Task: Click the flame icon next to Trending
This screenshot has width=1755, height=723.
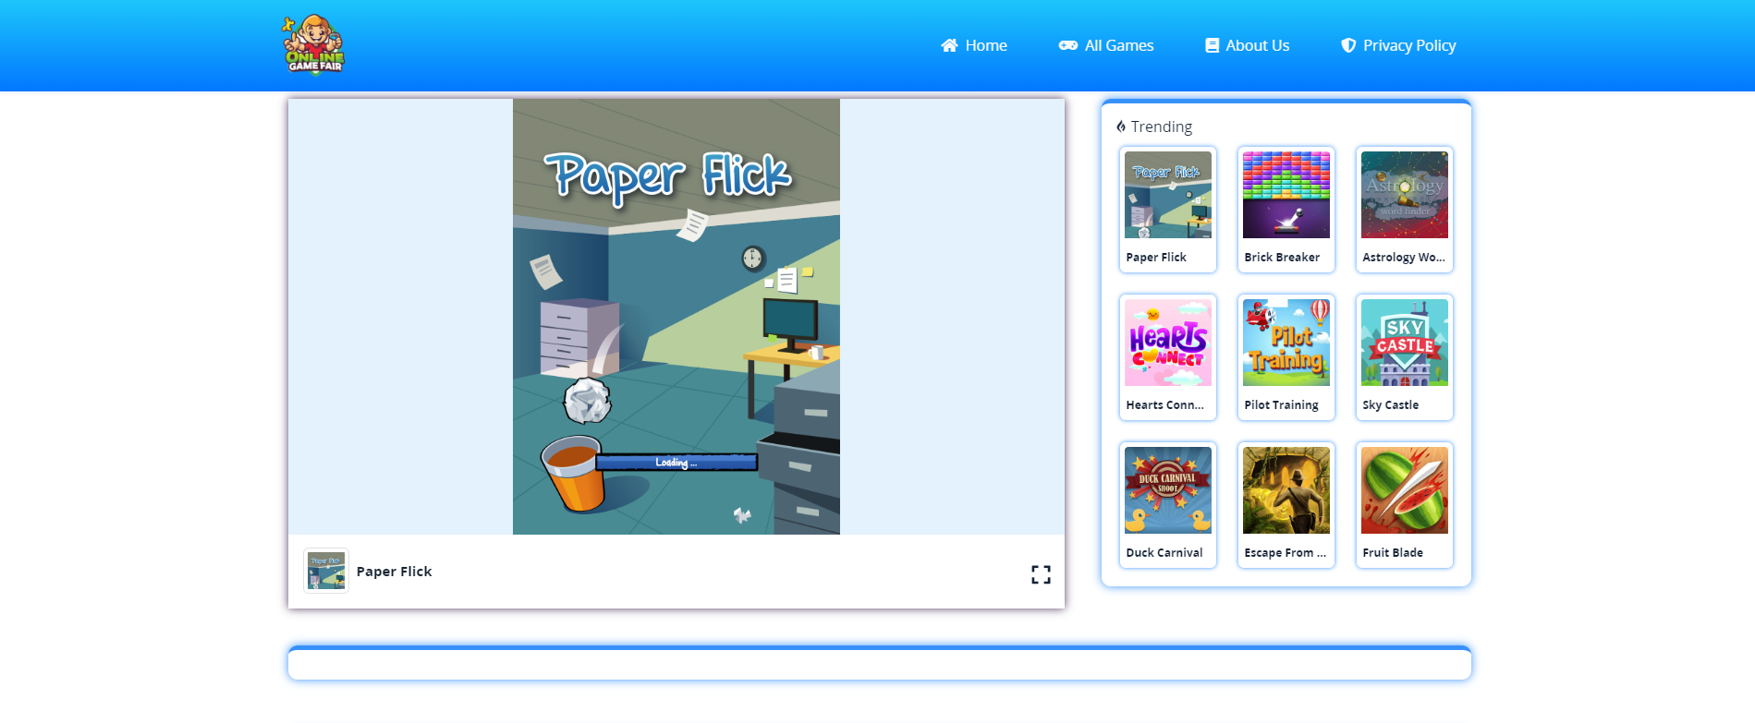Action: coord(1120,127)
